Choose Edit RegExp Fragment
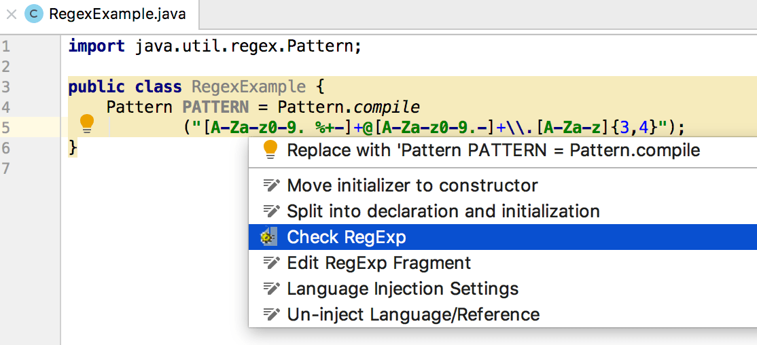Viewport: 757px width, 345px height. click(503, 263)
